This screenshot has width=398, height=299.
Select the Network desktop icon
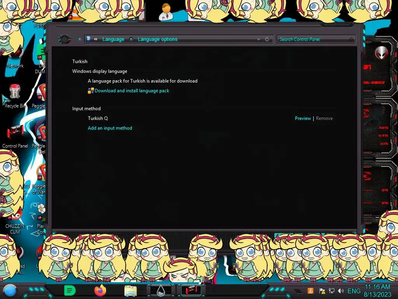coord(15,58)
